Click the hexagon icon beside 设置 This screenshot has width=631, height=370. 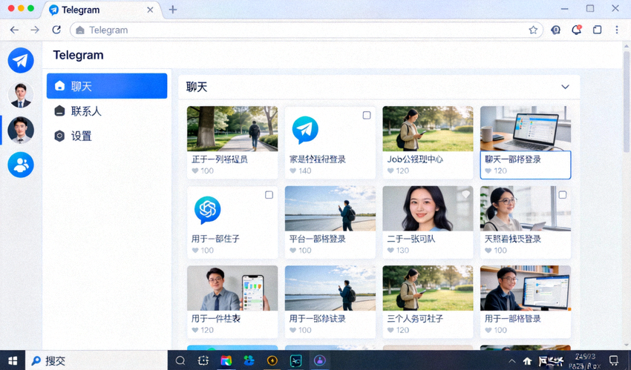point(59,136)
